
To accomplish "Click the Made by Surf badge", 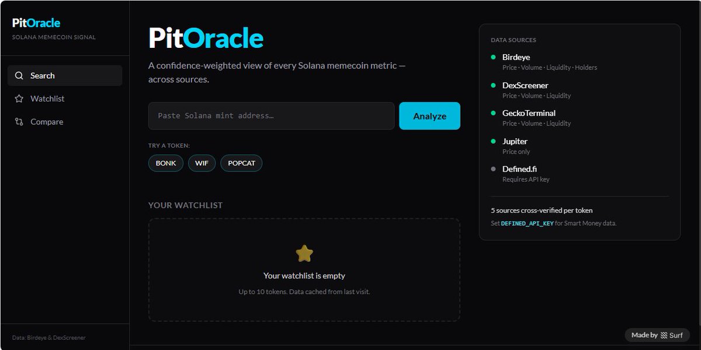I will pyautogui.click(x=657, y=335).
